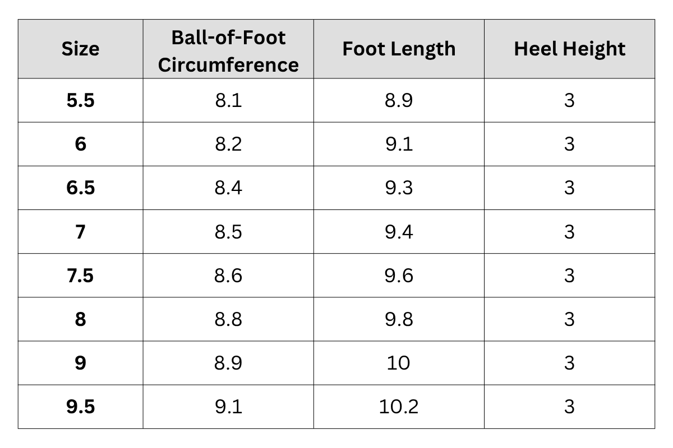The image size is (673, 448).
Task: Click the size 5.5 row label
Action: (80, 101)
